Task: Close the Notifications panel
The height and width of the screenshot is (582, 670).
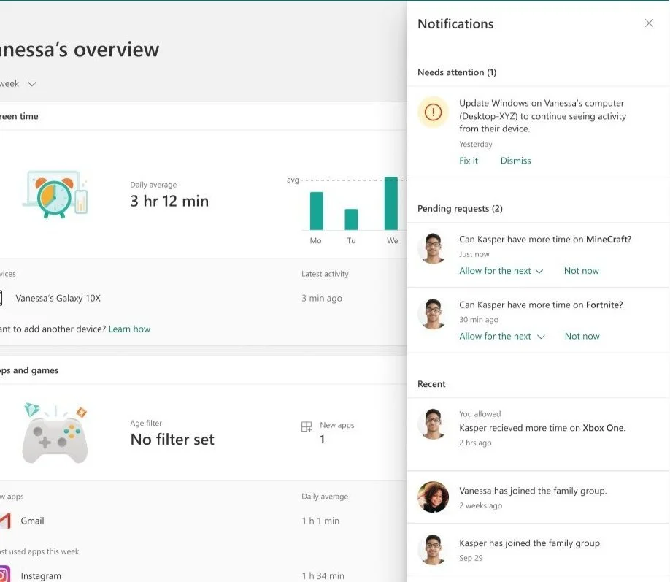Action: click(x=649, y=23)
